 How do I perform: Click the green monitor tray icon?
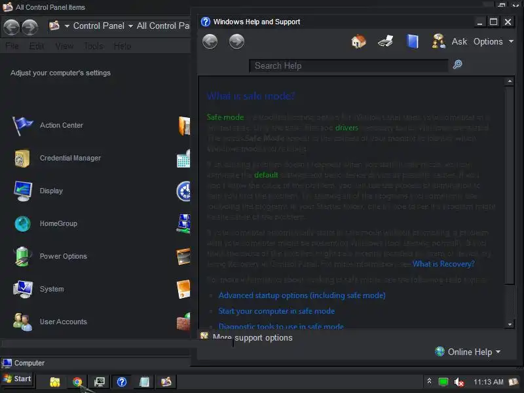click(x=443, y=382)
